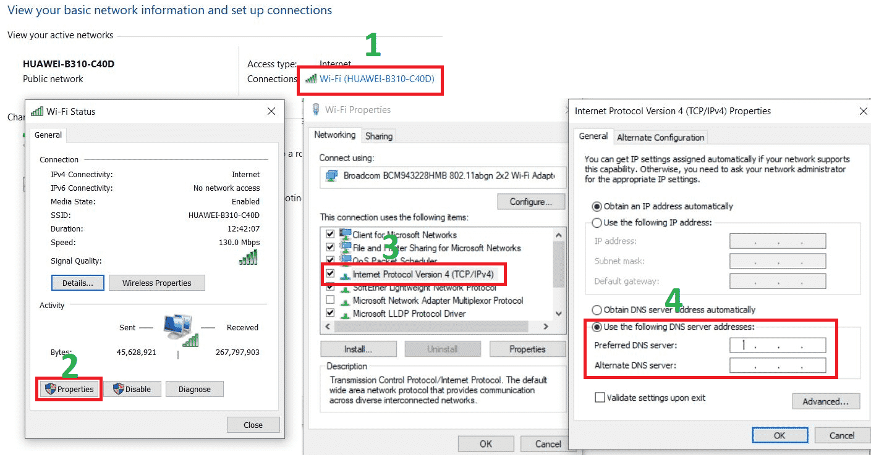The width and height of the screenshot is (871, 455).
Task: Close the IPv4 Properties window
Action: [864, 111]
